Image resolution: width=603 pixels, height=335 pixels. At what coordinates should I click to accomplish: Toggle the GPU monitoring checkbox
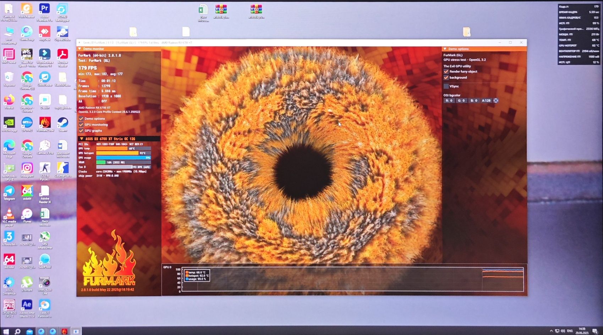coord(81,125)
